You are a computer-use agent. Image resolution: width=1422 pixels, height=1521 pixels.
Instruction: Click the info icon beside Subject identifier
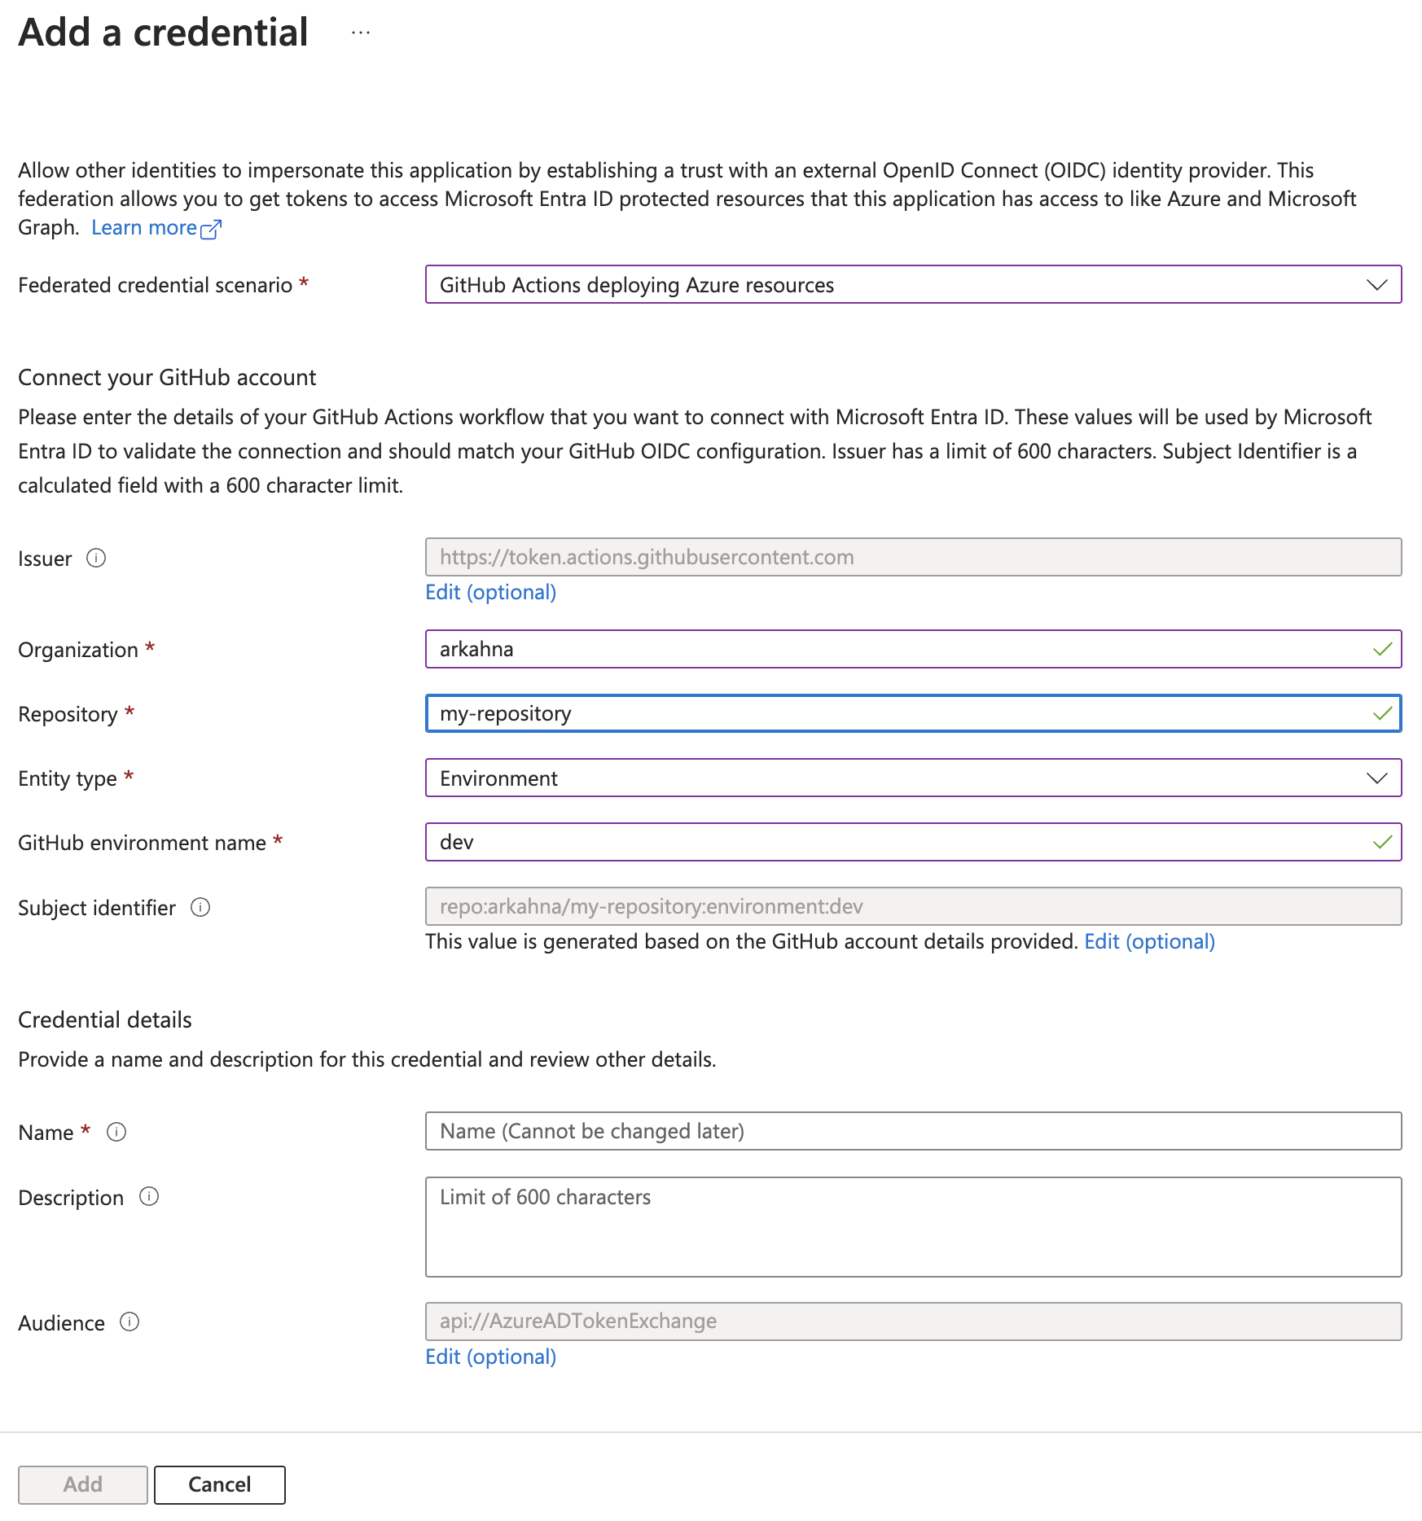[200, 907]
